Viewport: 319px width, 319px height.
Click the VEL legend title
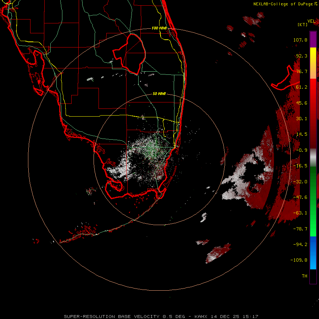311,21
